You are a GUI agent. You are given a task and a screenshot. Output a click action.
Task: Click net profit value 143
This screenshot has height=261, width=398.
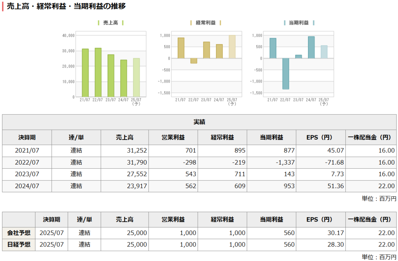tap(289, 174)
